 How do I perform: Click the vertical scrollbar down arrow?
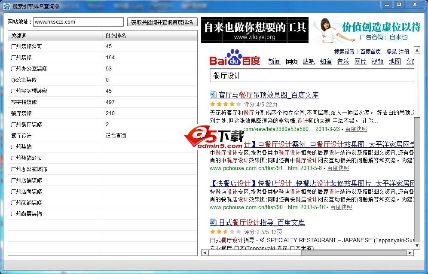(417, 246)
